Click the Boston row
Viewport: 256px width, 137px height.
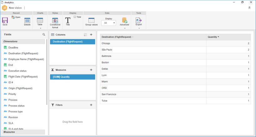tap(175, 62)
